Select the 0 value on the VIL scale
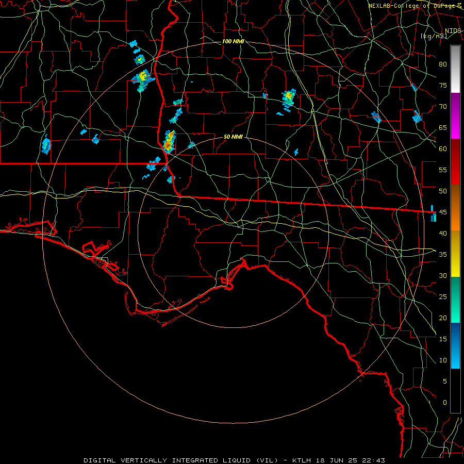 point(445,403)
